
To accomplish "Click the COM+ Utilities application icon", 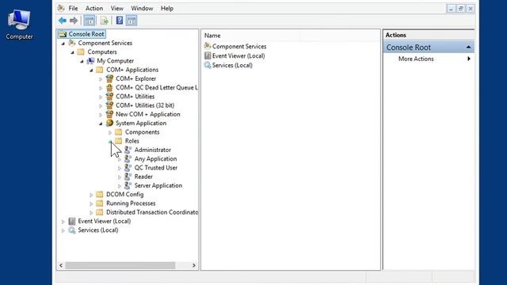I will [x=109, y=97].
